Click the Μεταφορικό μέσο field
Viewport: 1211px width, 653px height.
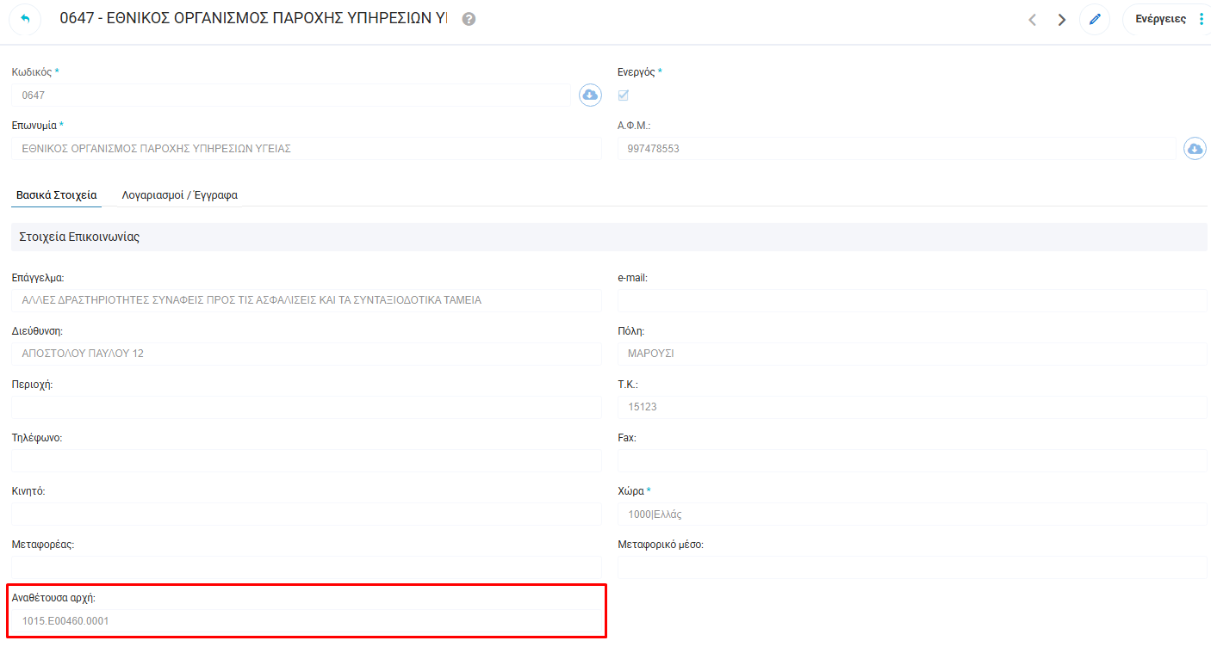(x=911, y=568)
